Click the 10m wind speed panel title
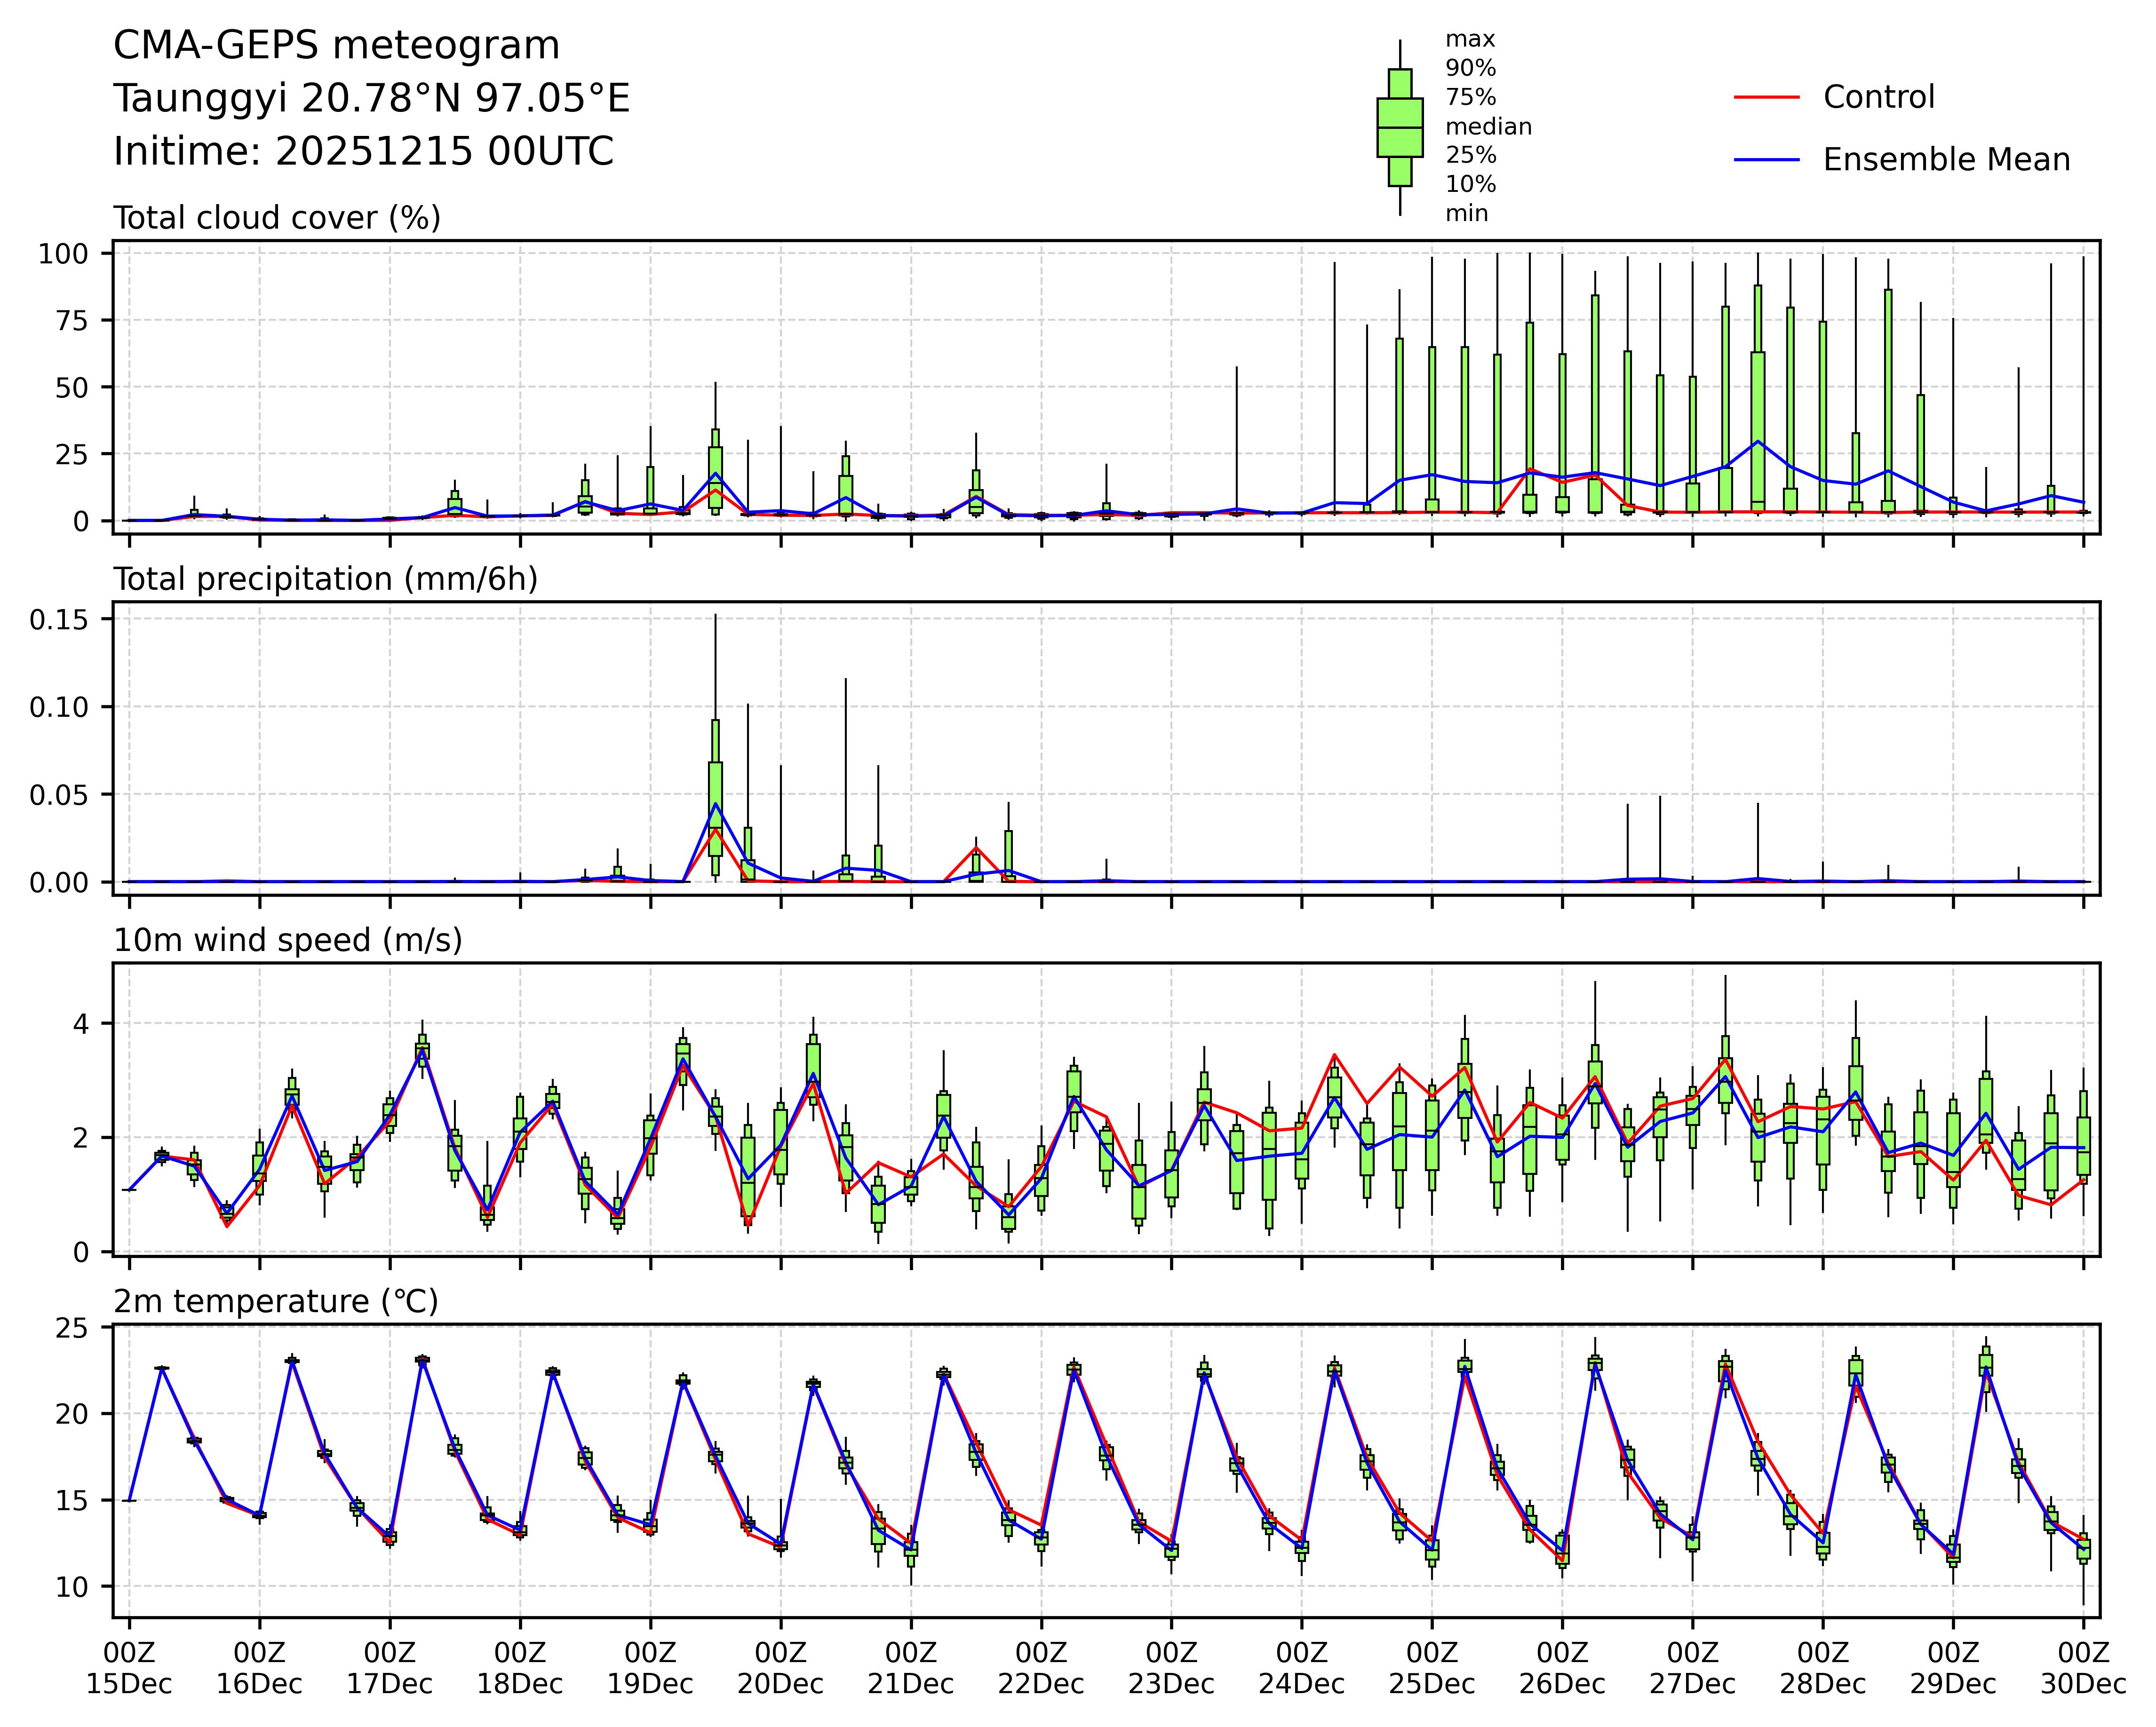Viewport: 2156px width, 1727px height. click(x=287, y=940)
